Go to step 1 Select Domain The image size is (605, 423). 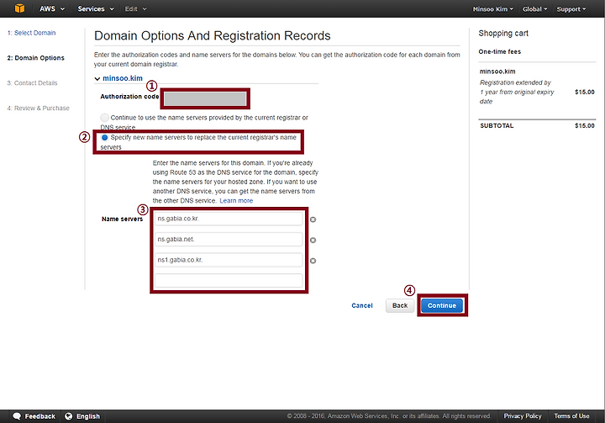31,33
